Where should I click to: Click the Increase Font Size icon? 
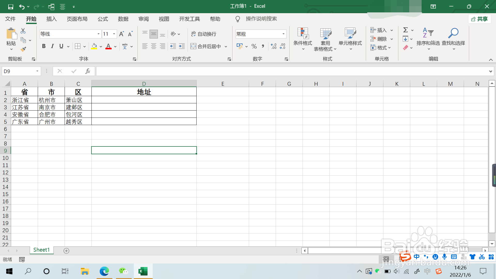[121, 34]
